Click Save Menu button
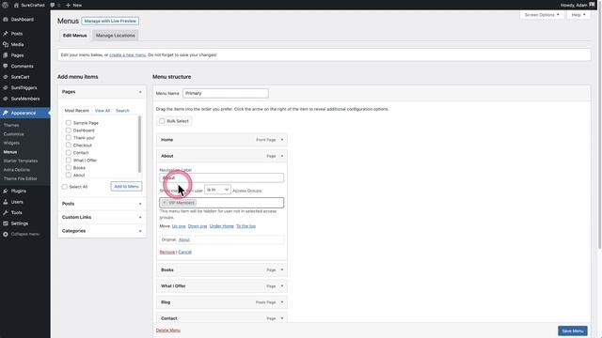The height and width of the screenshot is (338, 602). pos(573,330)
